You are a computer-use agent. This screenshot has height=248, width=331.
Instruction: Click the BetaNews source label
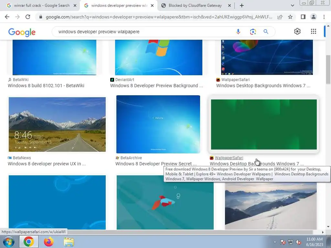tap(22, 158)
